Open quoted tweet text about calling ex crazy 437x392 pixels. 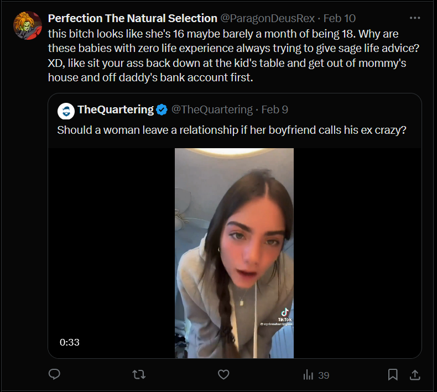(x=232, y=130)
